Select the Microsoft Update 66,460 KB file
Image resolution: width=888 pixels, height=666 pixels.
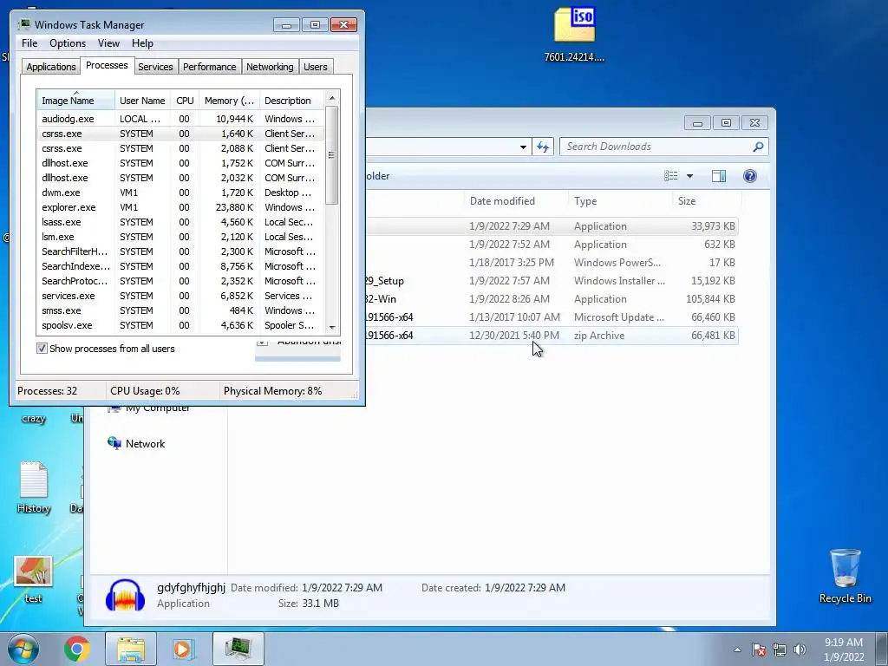pos(552,317)
